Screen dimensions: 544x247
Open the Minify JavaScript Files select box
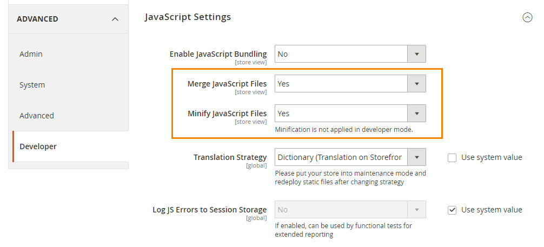[341, 114]
